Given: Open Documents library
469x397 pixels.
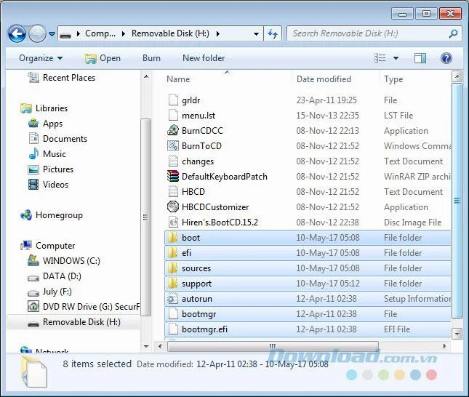Looking at the screenshot, I should tap(57, 139).
